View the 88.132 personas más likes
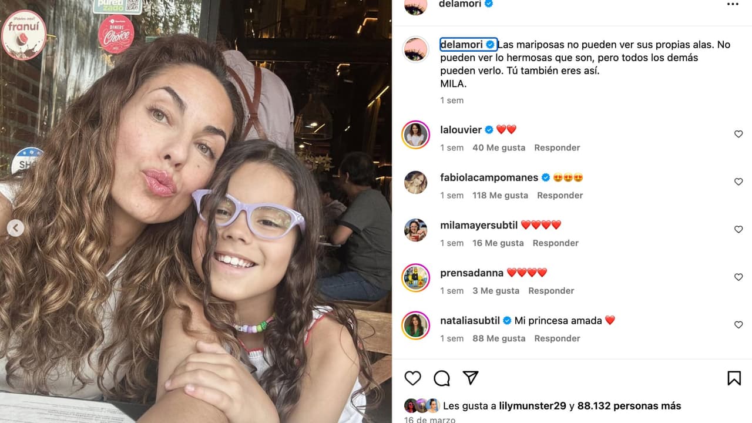Screen dimensions: 752x423 629,406
